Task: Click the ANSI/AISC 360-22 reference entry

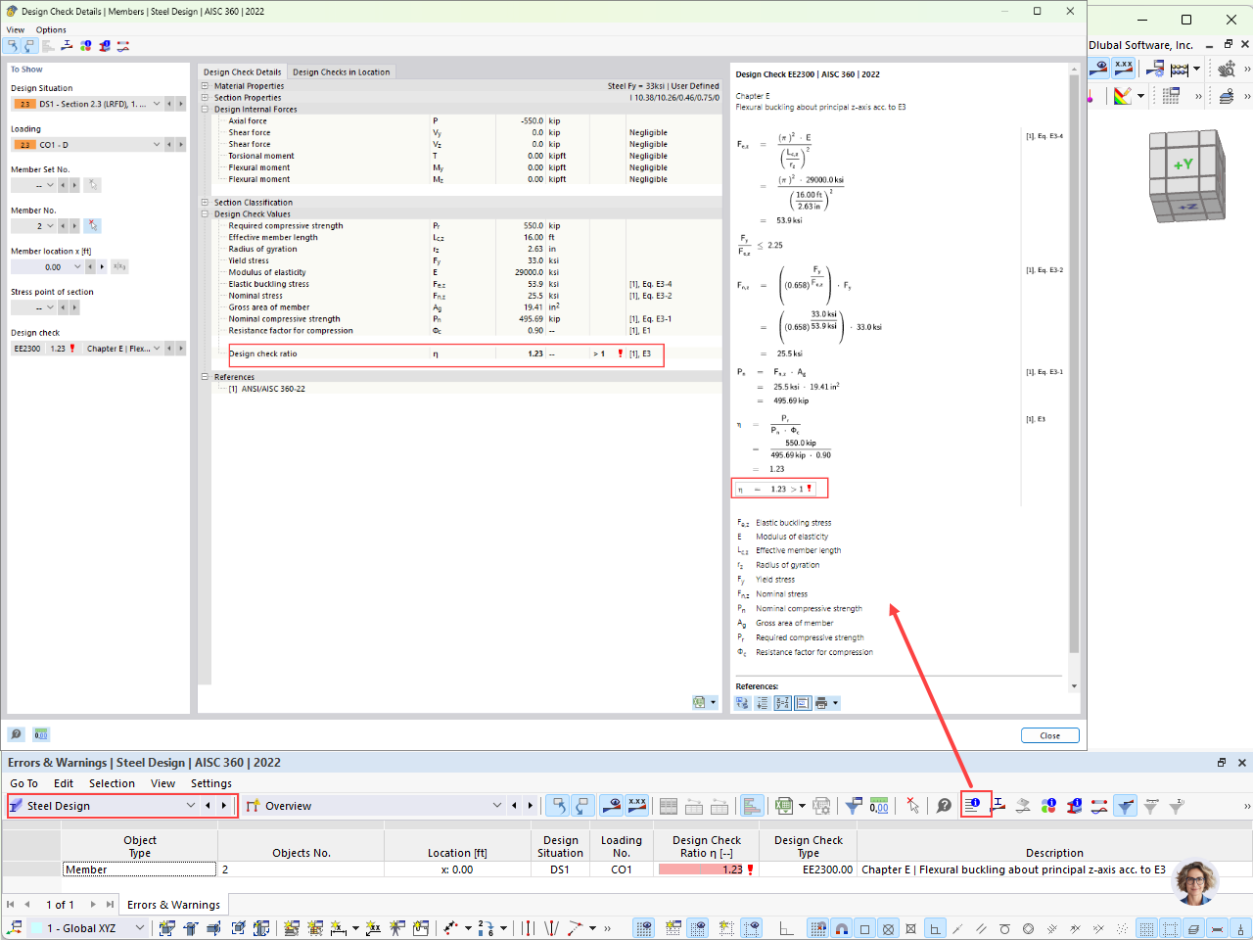Action: [273, 389]
